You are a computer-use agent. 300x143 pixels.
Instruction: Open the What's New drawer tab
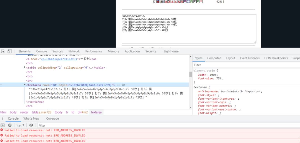point(31,119)
